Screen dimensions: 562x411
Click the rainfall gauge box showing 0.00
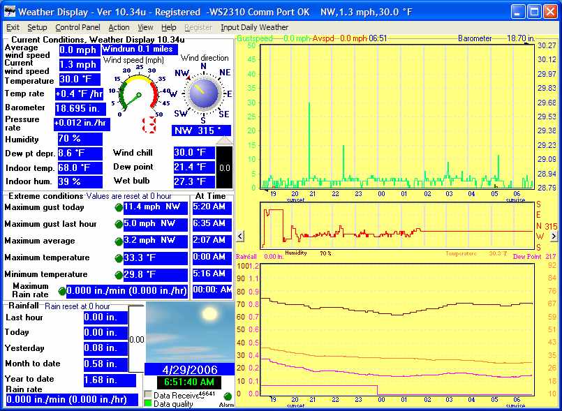point(136,338)
